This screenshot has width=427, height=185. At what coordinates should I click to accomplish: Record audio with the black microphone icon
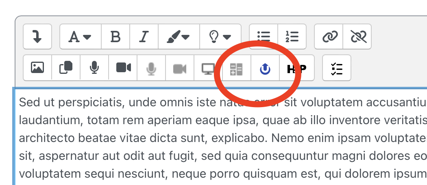click(94, 68)
